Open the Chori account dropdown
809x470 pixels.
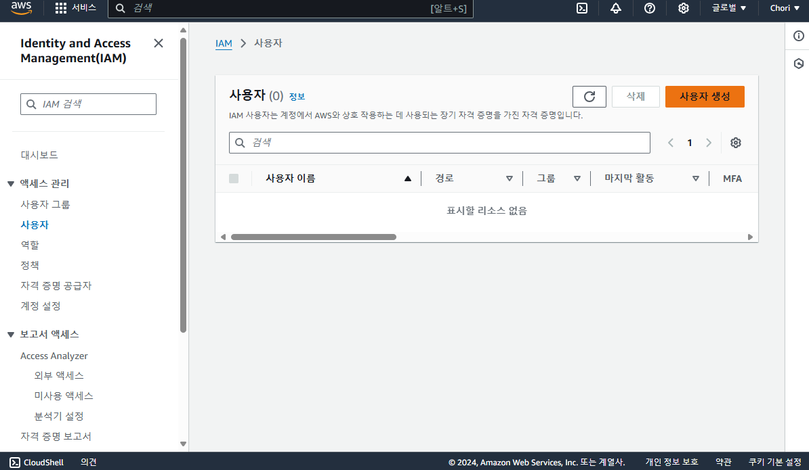[785, 8]
